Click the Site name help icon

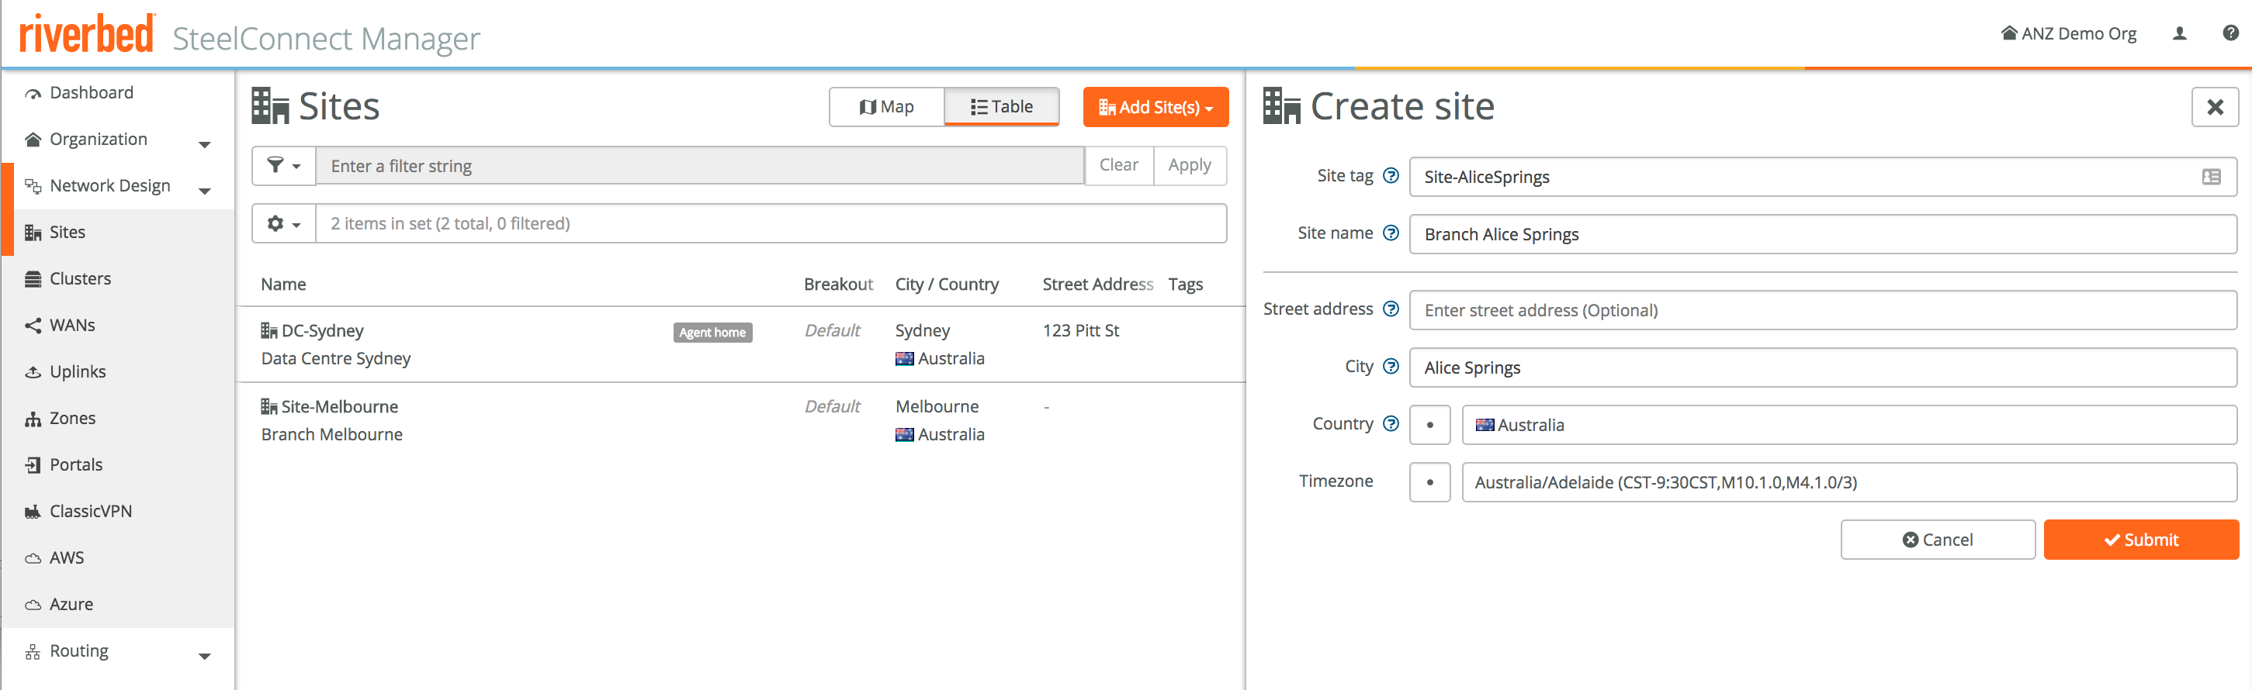pyautogui.click(x=1391, y=233)
